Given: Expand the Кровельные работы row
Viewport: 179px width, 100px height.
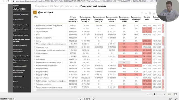Looking at the screenshot, I should [x=34, y=38].
